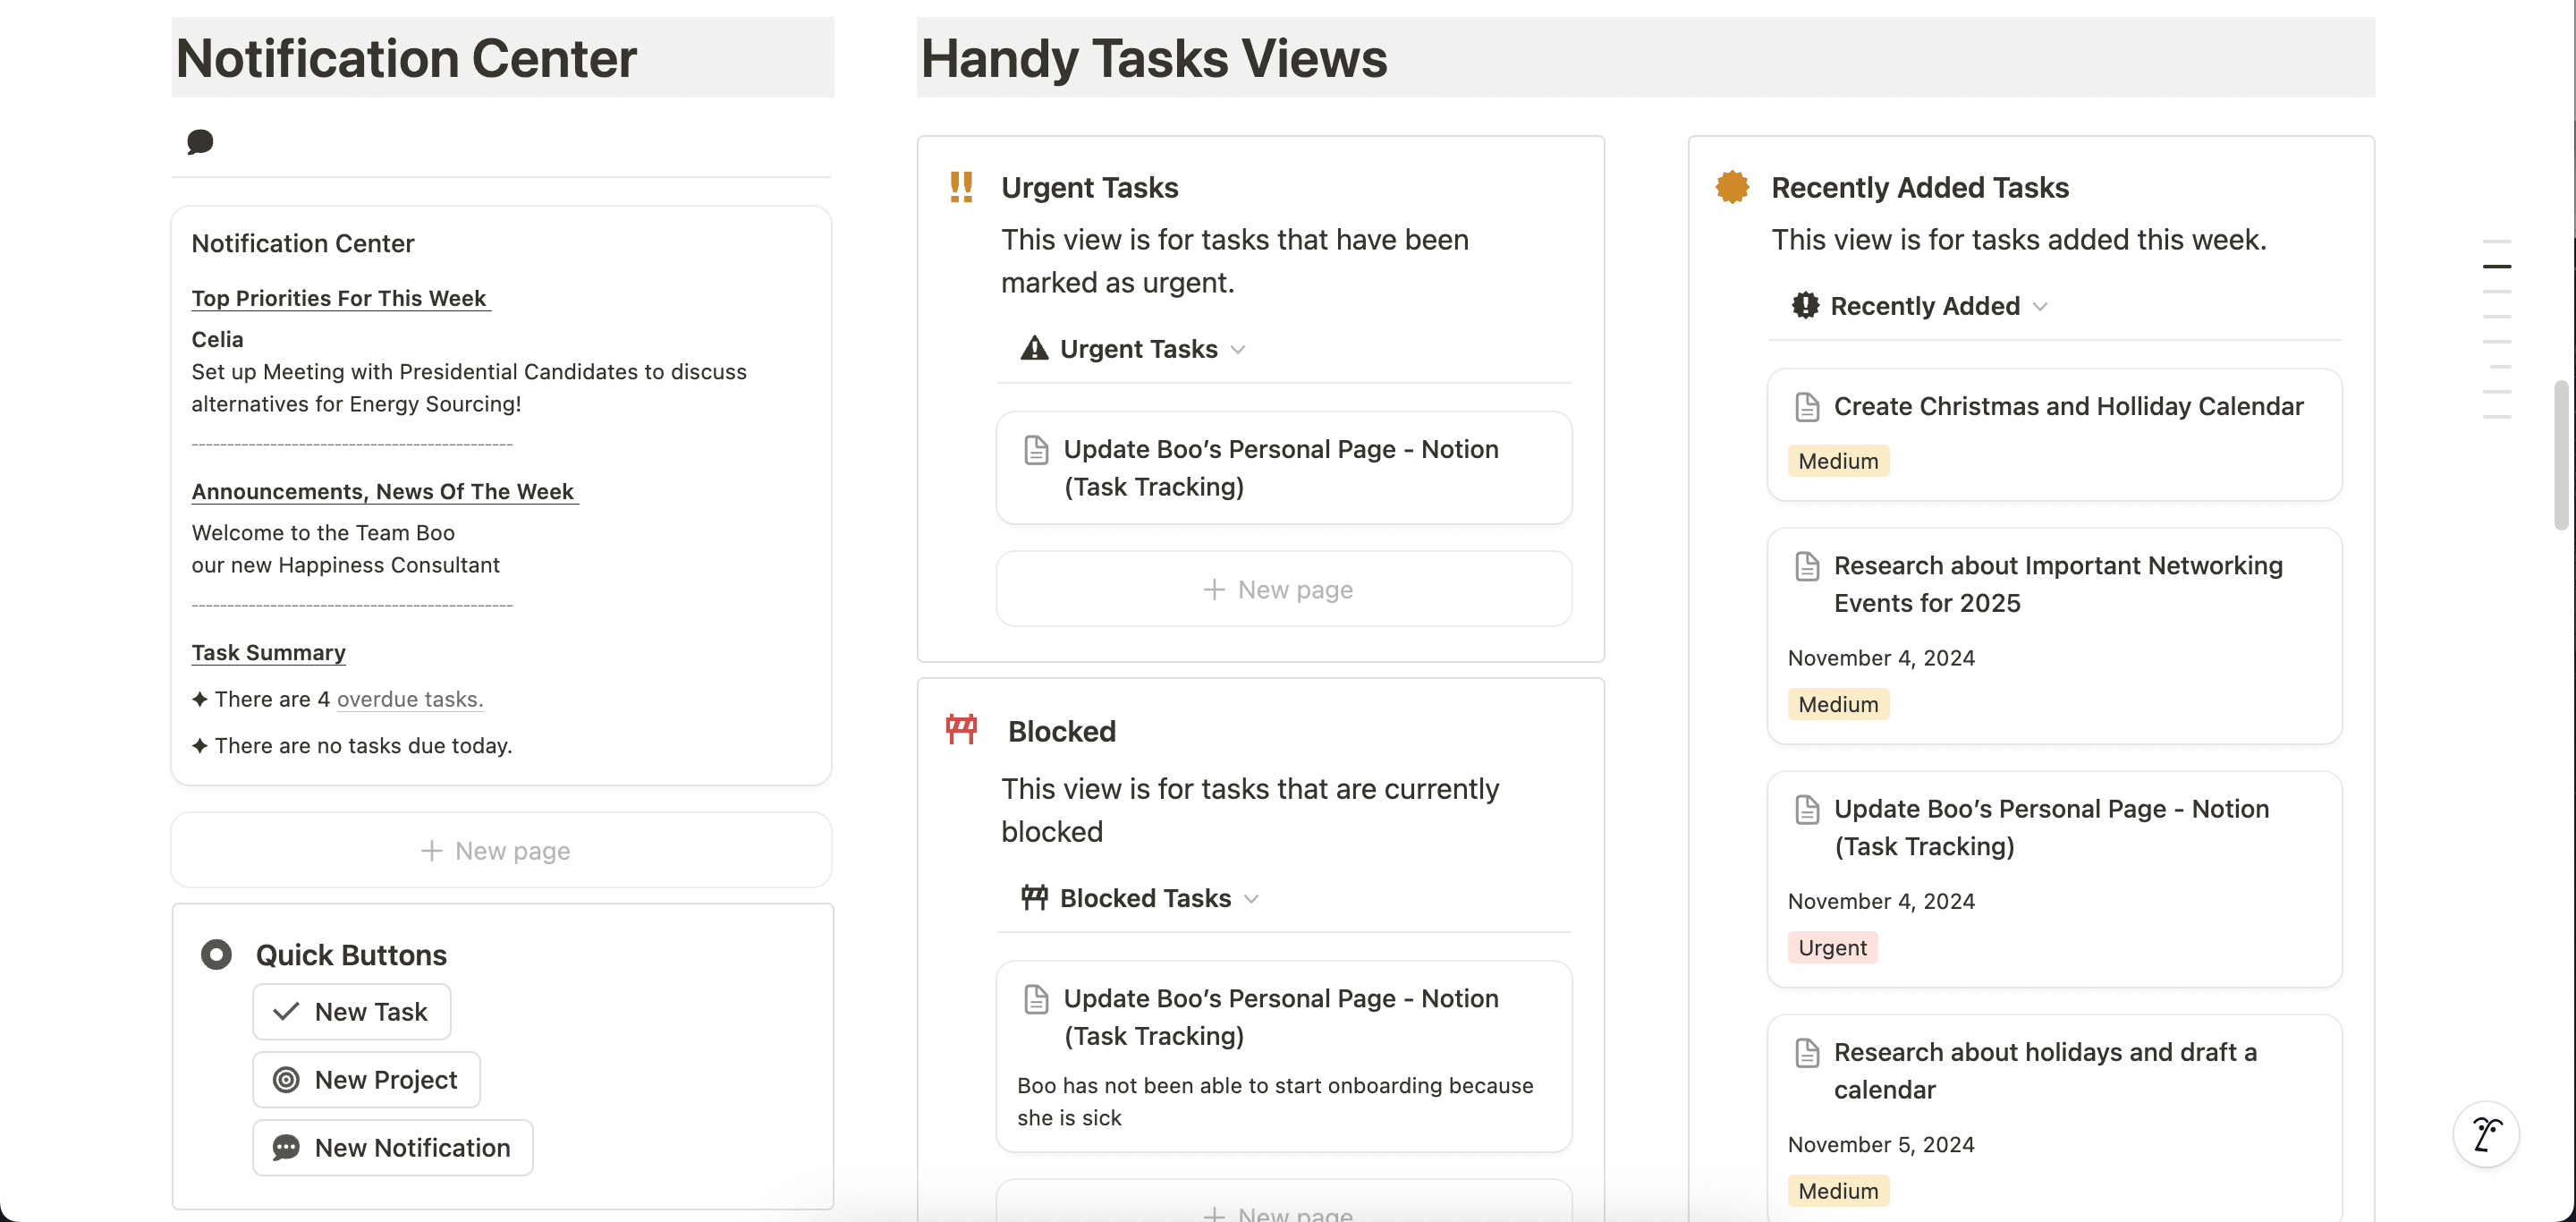Click the New Notification quick button
The height and width of the screenshot is (1222, 2576).
pos(393,1147)
